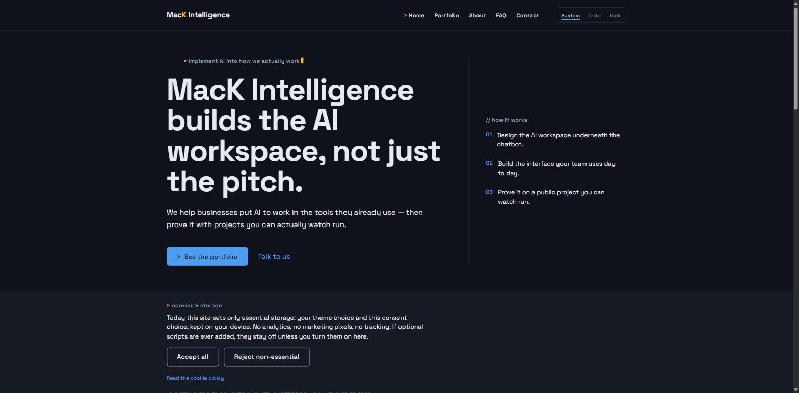This screenshot has width=799, height=393.
Task: Click the See the portfolio button
Action: [x=207, y=257]
